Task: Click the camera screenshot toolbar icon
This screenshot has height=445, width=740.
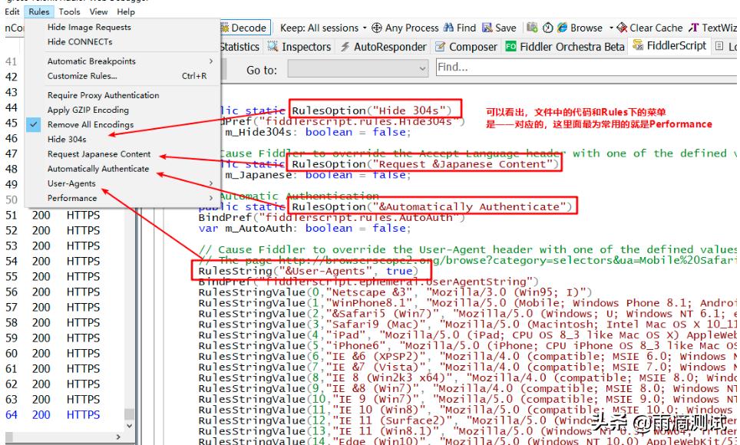Action: coord(533,28)
